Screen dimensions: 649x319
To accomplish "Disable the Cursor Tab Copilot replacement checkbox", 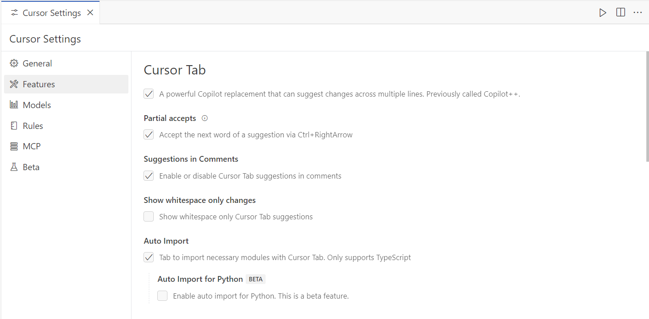I will (x=149, y=94).
